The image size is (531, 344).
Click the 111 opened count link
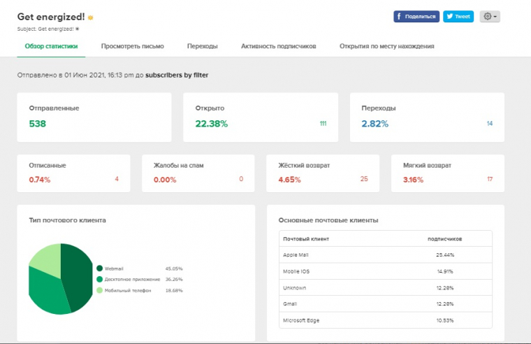pos(323,124)
